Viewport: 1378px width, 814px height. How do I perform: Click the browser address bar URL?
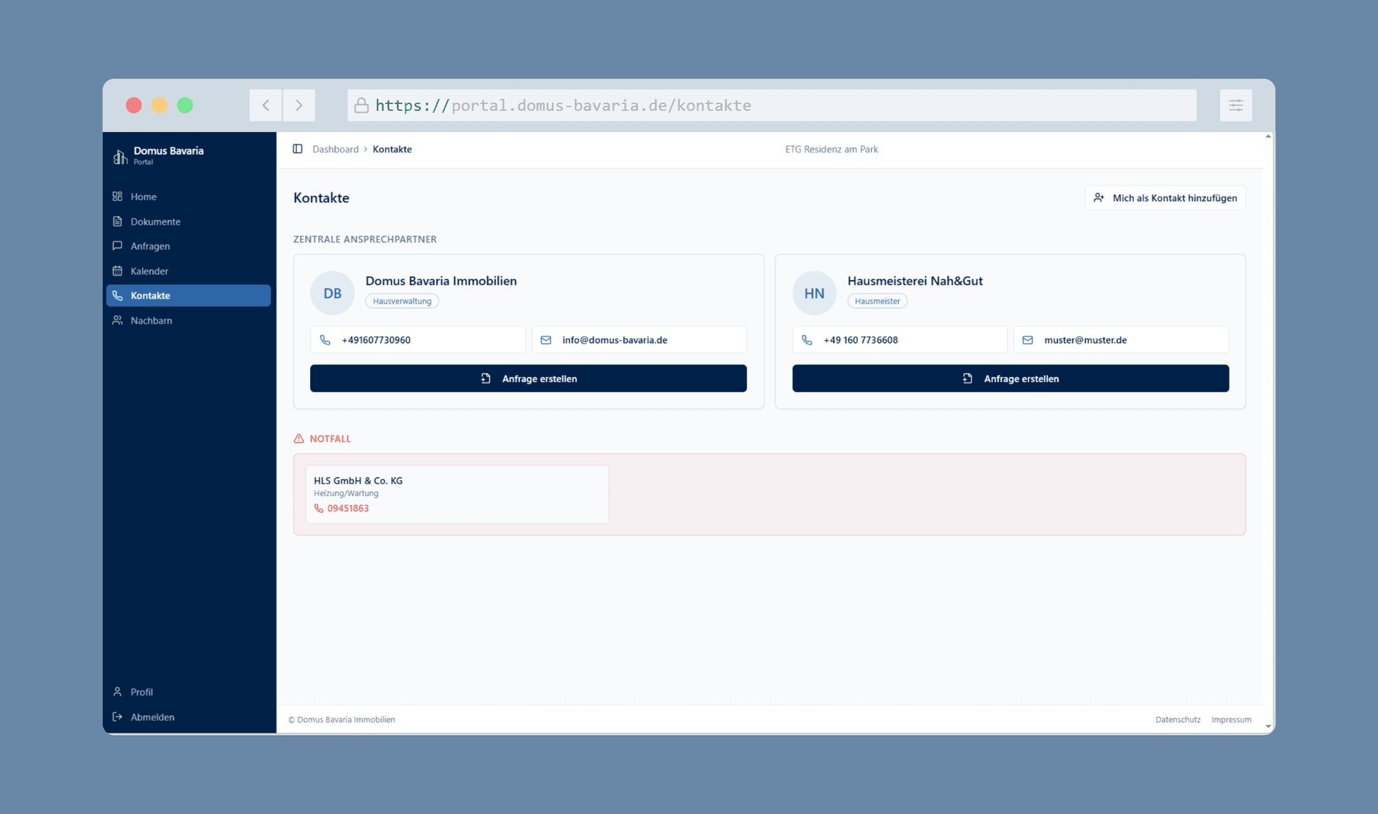772,105
